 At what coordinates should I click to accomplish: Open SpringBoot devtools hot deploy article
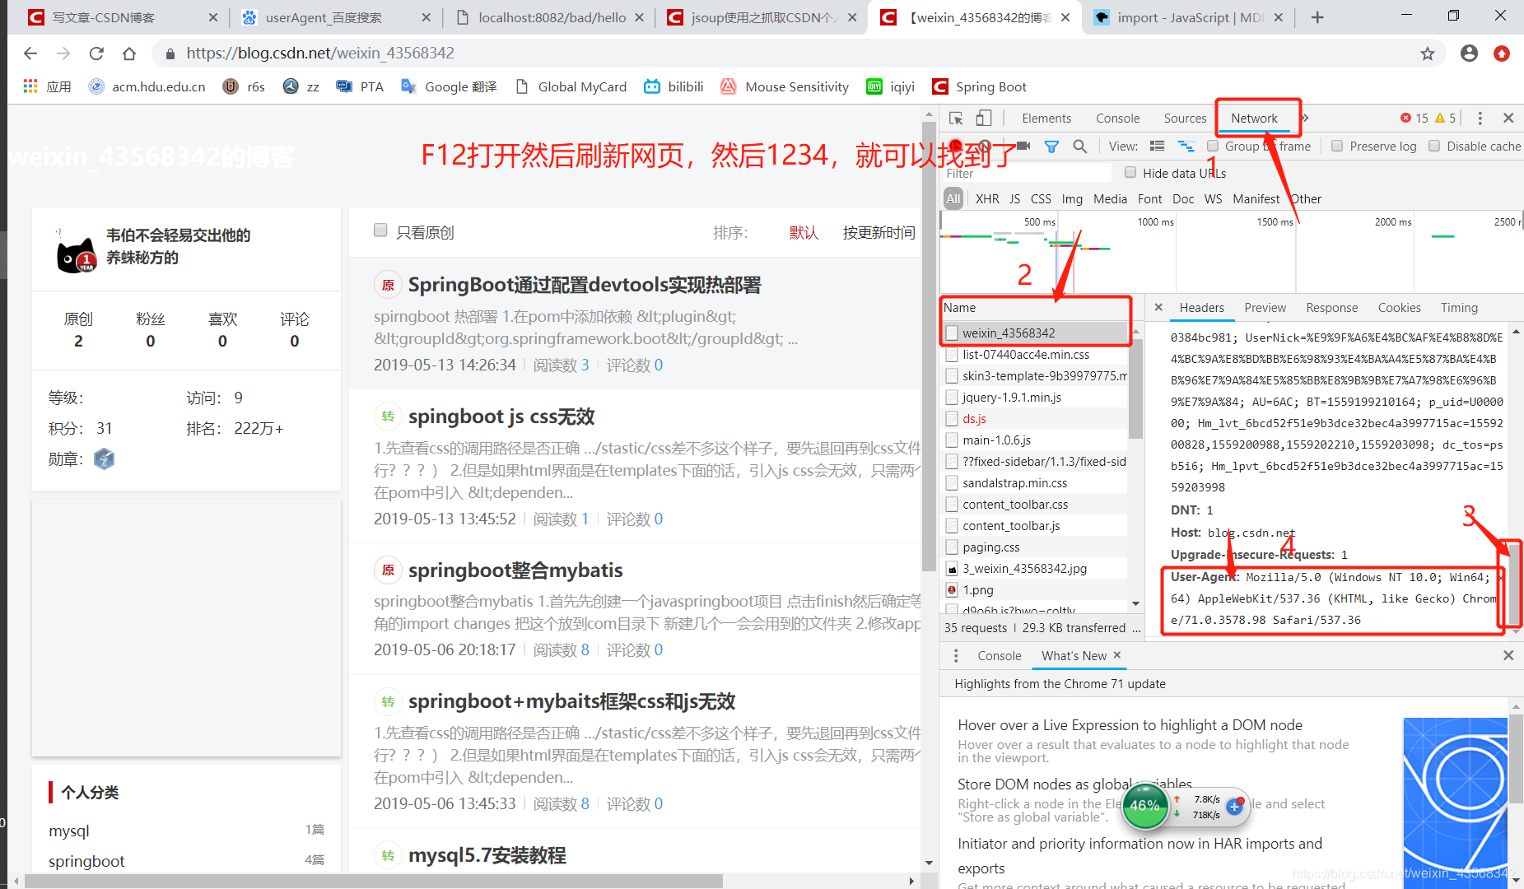point(585,285)
